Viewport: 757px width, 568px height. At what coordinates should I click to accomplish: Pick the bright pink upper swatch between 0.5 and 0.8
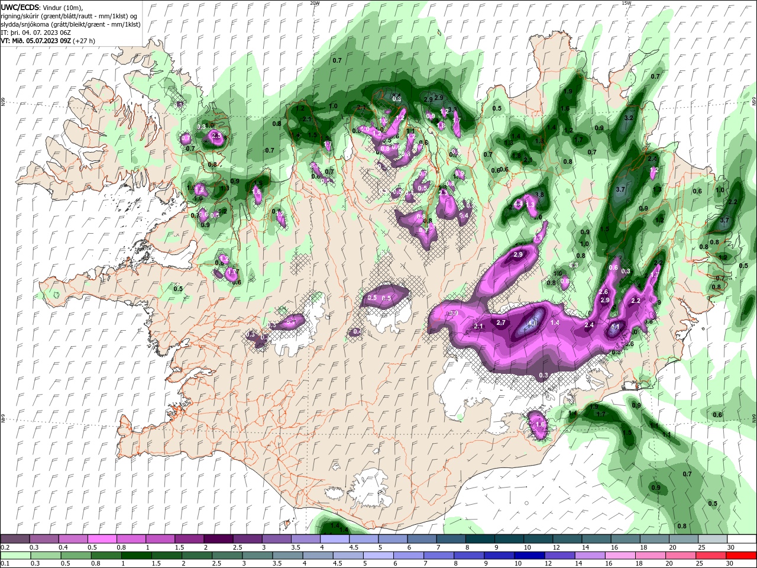click(x=102, y=539)
